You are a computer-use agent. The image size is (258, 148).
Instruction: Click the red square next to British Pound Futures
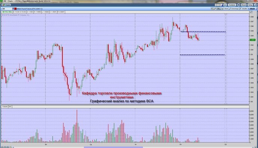[x=15, y=9]
